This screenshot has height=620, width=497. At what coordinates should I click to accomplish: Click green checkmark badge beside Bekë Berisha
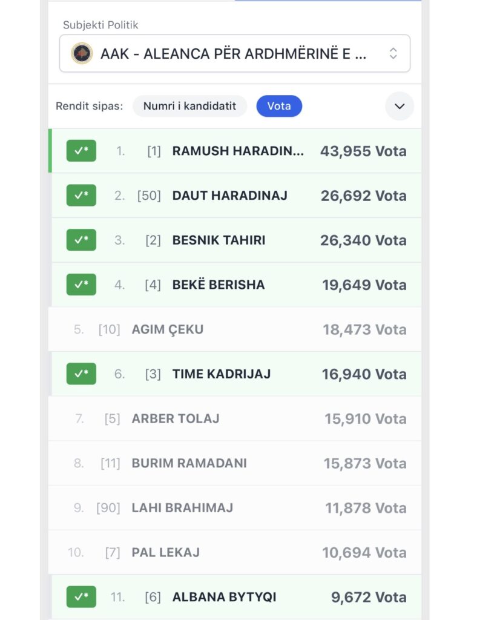pyautogui.click(x=81, y=285)
